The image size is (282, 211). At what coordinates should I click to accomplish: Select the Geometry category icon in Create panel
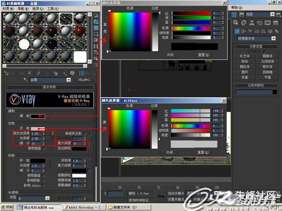pos(237,31)
